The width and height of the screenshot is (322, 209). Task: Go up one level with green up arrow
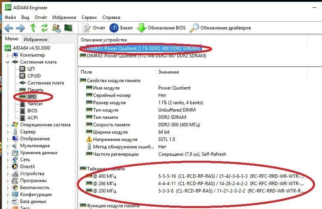coord(33,28)
